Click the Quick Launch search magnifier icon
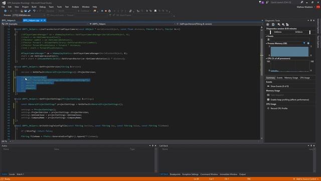The width and height of the screenshot is (321, 181). click(x=302, y=2)
